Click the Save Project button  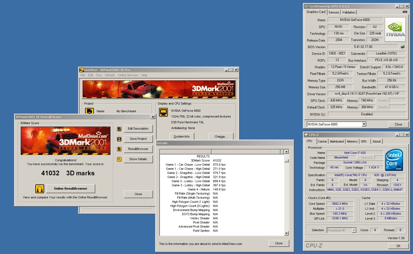(138, 139)
